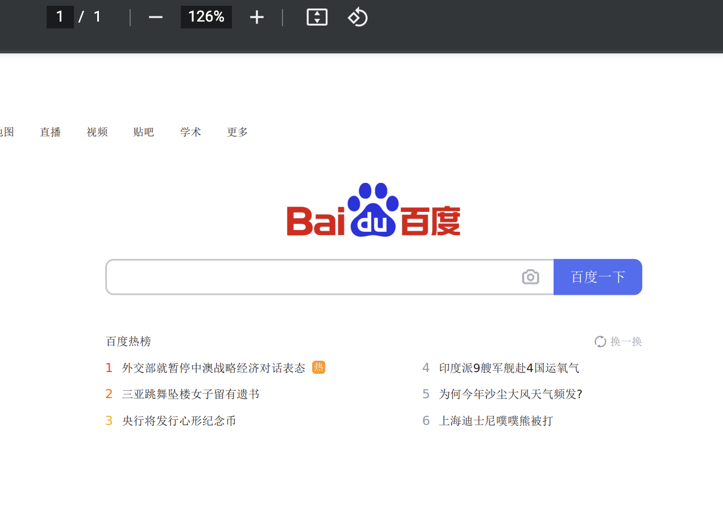This screenshot has height=518, width=723.
Task: Open the 三亚跳舞坠楼女子留有遗书 news link
Action: [190, 394]
